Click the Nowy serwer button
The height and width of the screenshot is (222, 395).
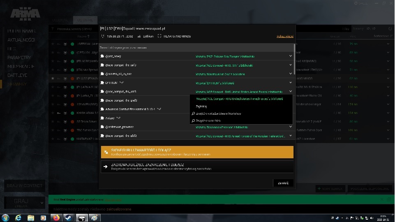coord(330,188)
